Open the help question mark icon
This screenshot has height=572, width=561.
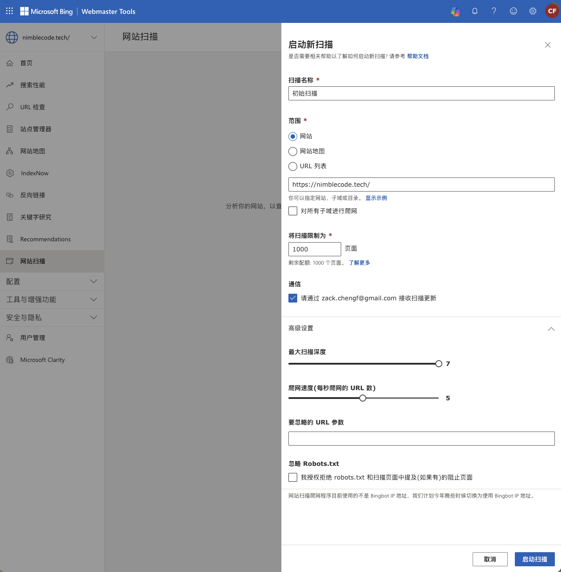coord(494,11)
